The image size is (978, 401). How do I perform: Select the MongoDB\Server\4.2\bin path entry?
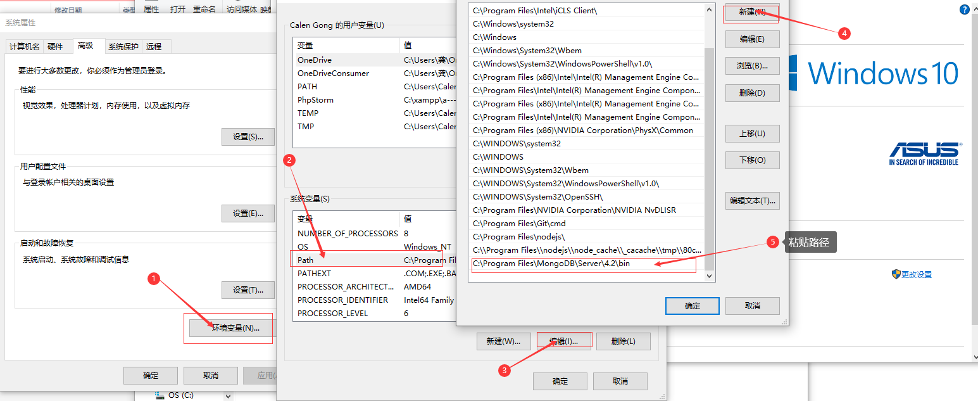pyautogui.click(x=587, y=264)
